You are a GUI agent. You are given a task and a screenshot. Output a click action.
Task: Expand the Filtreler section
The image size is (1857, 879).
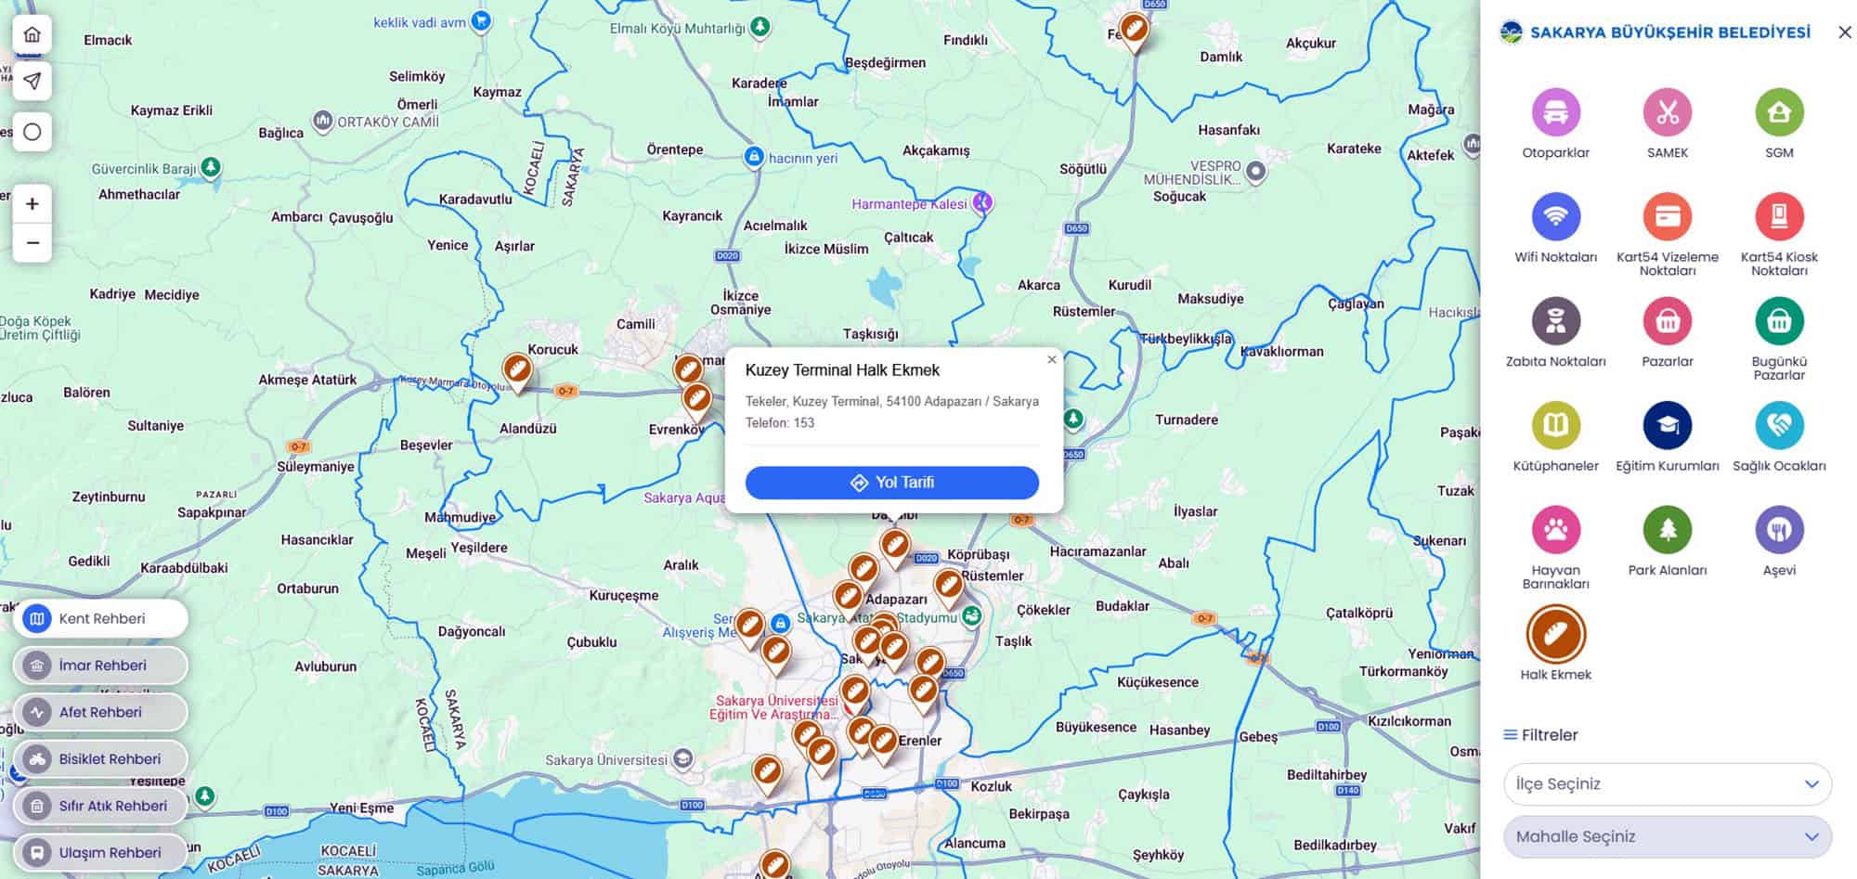(x=1540, y=735)
